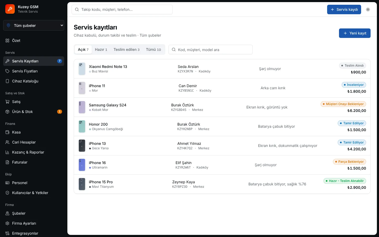Focus the top Takip kodu search field
This screenshot has width=379, height=237.
pos(122,9)
